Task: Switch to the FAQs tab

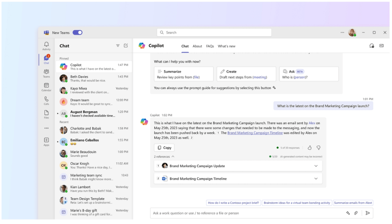Action: (210, 46)
